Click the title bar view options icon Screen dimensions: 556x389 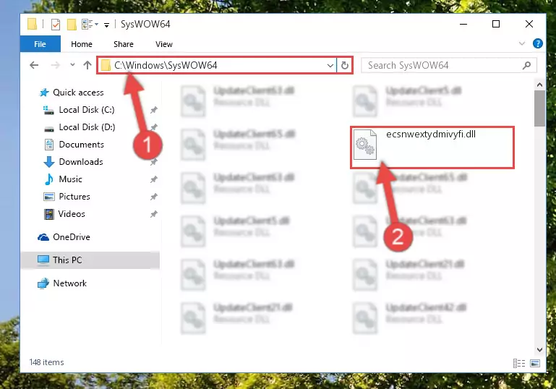point(87,24)
